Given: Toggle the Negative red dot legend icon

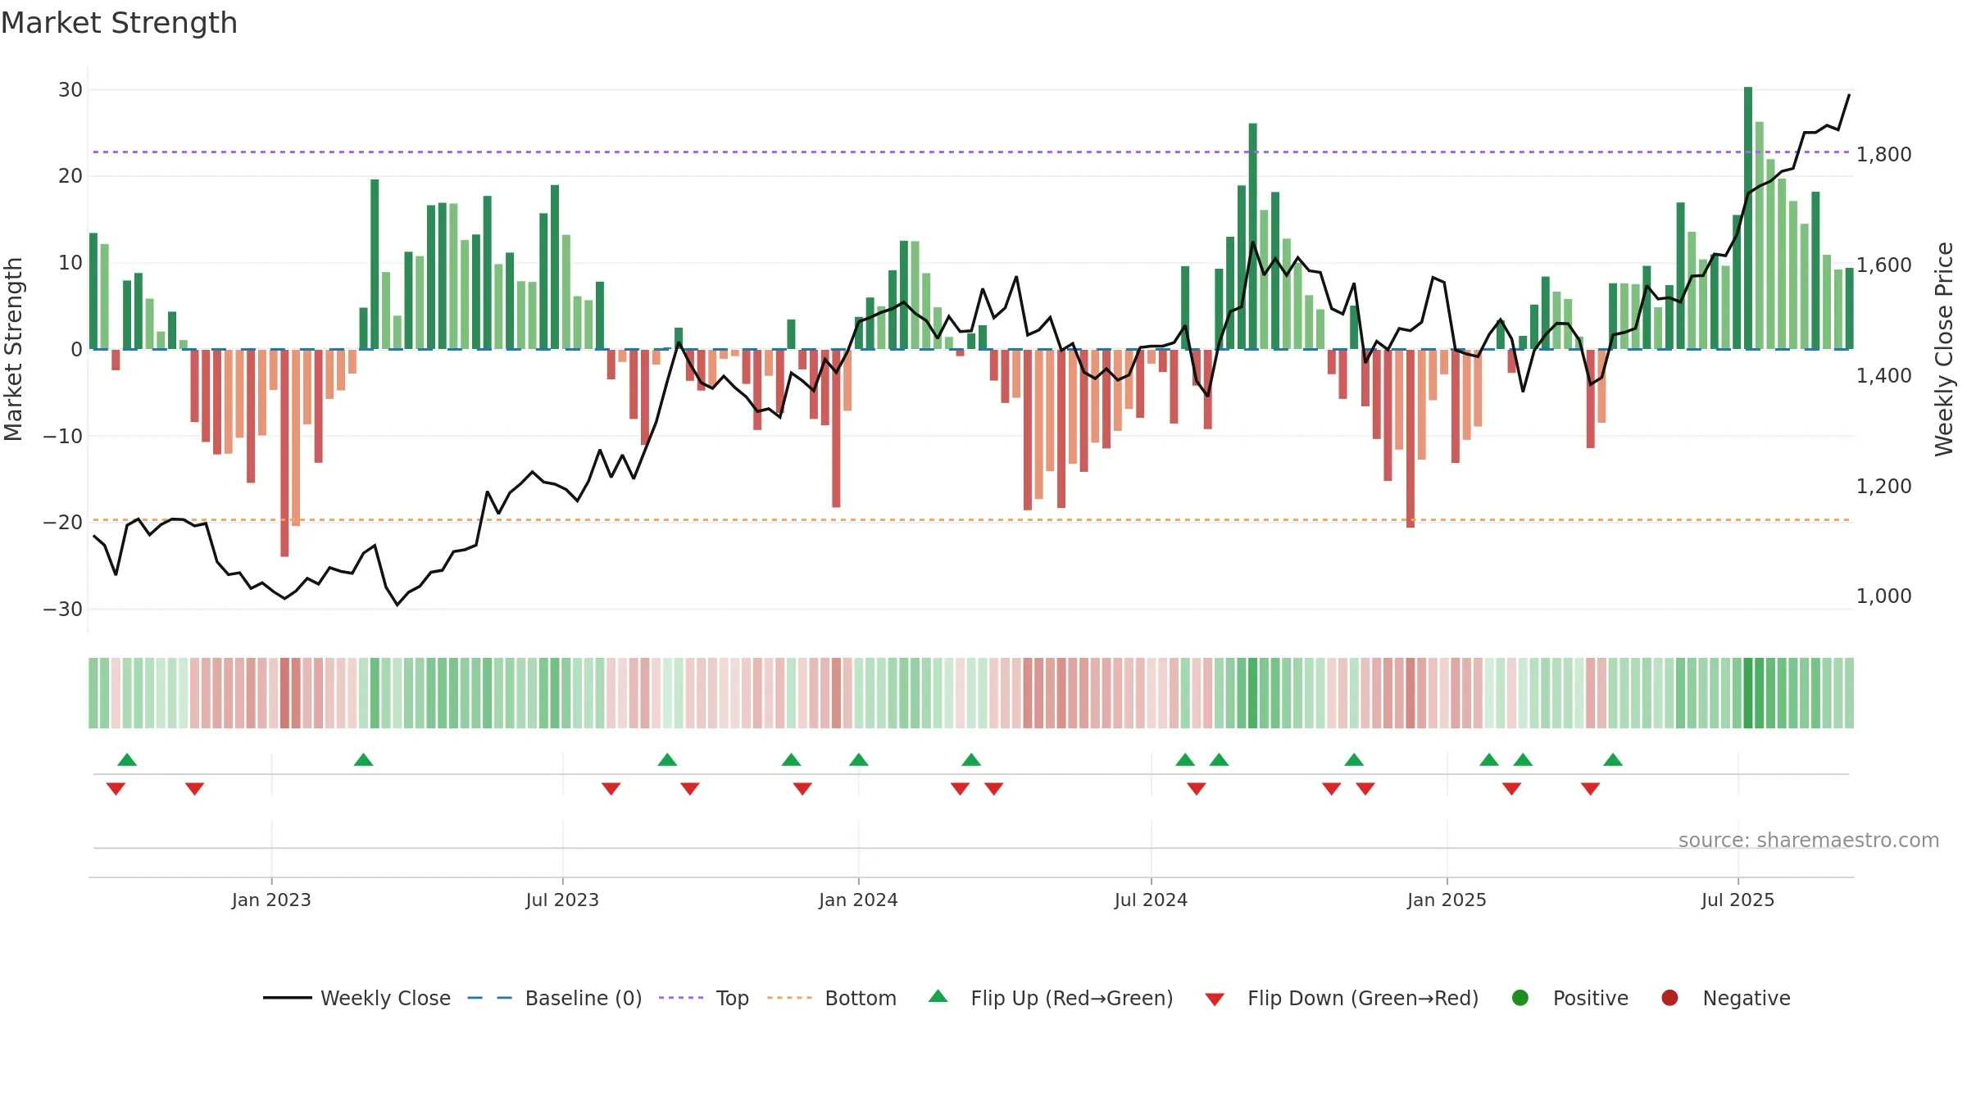Looking at the screenshot, I should coord(1669,998).
